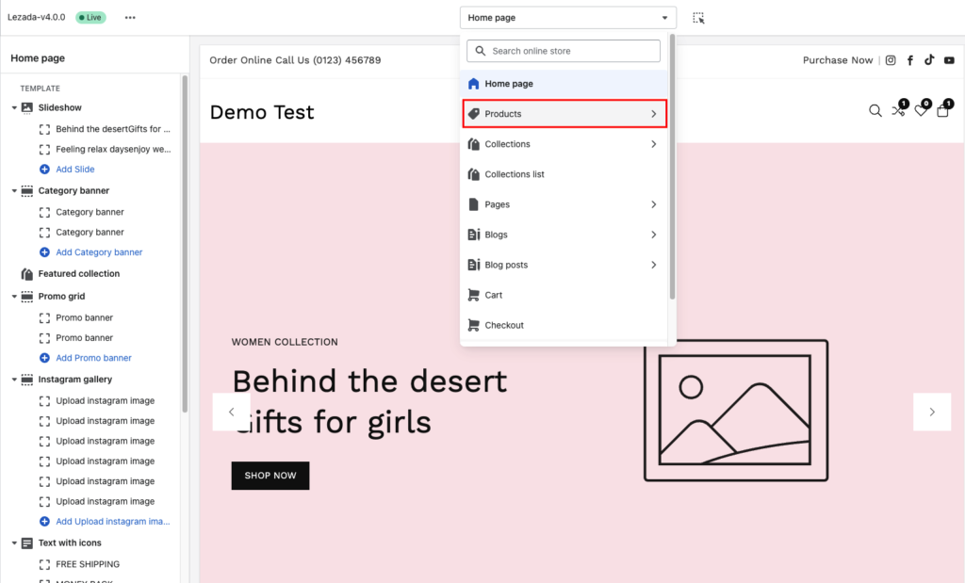965x583 pixels.
Task: Expand the Pages submenu chevron
Action: pos(654,204)
